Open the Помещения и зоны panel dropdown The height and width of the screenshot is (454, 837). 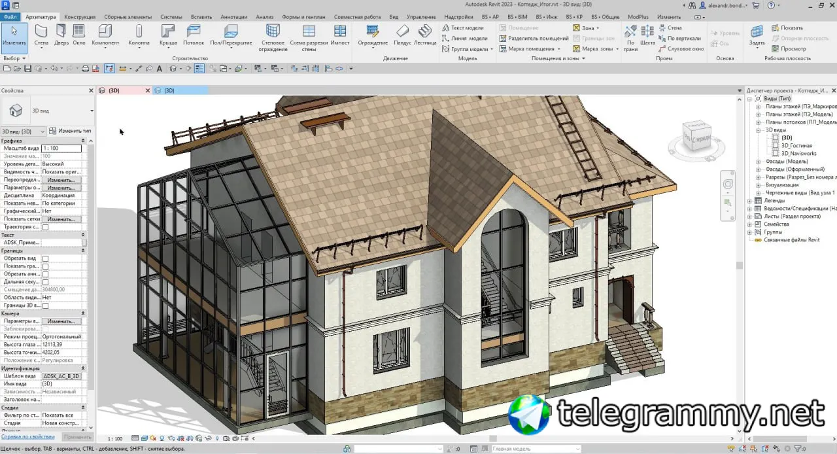pyautogui.click(x=558, y=58)
